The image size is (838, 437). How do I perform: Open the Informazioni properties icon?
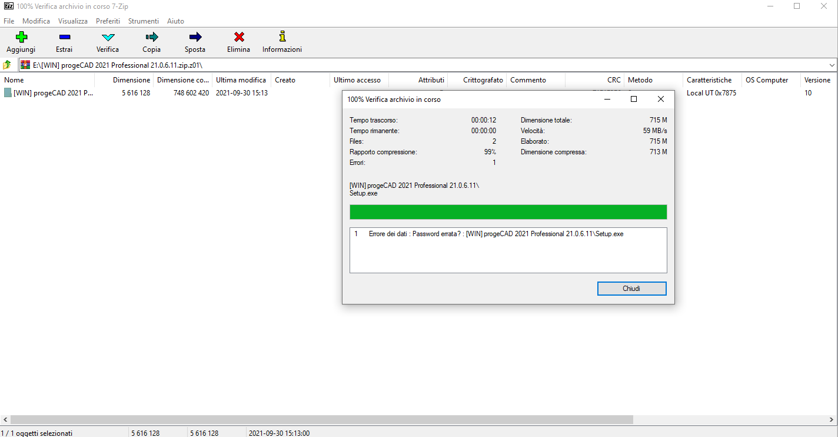coord(282,37)
